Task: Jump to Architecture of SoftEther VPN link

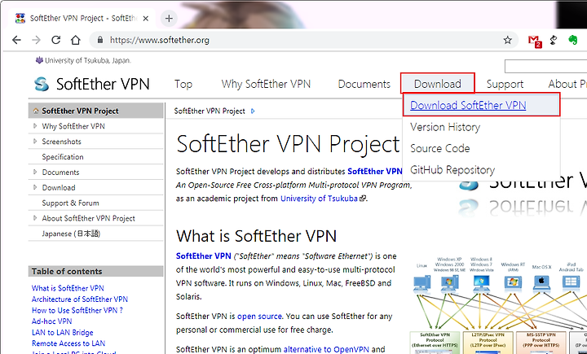Action: click(80, 299)
